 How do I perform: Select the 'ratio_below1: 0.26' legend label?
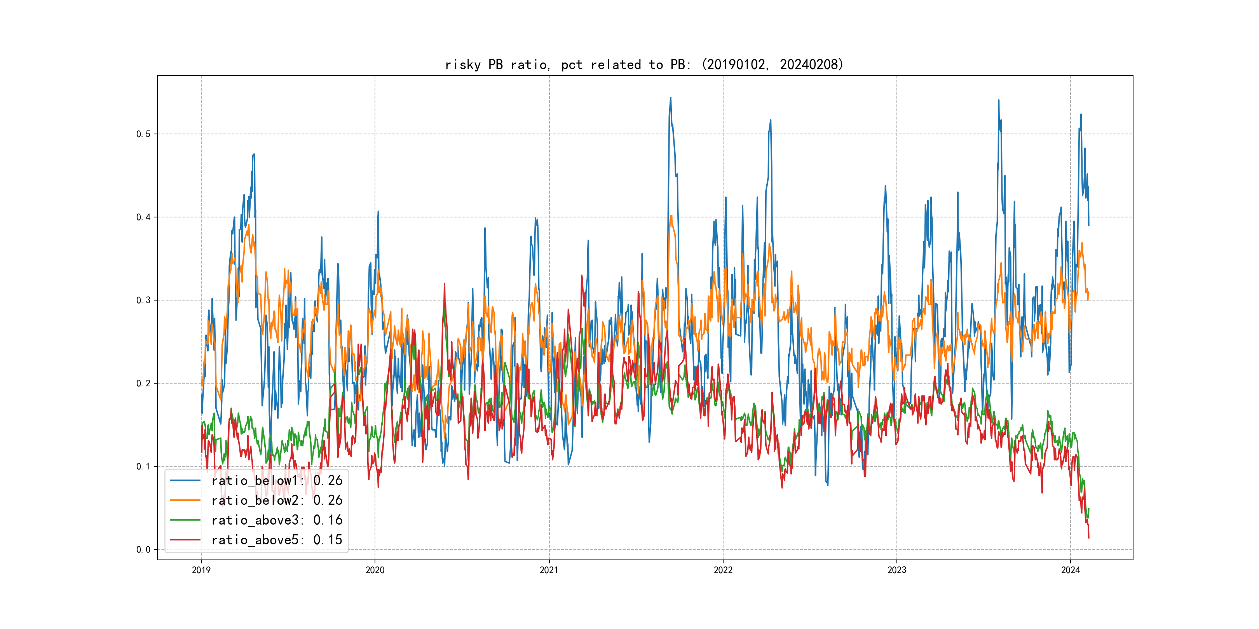[x=277, y=481]
